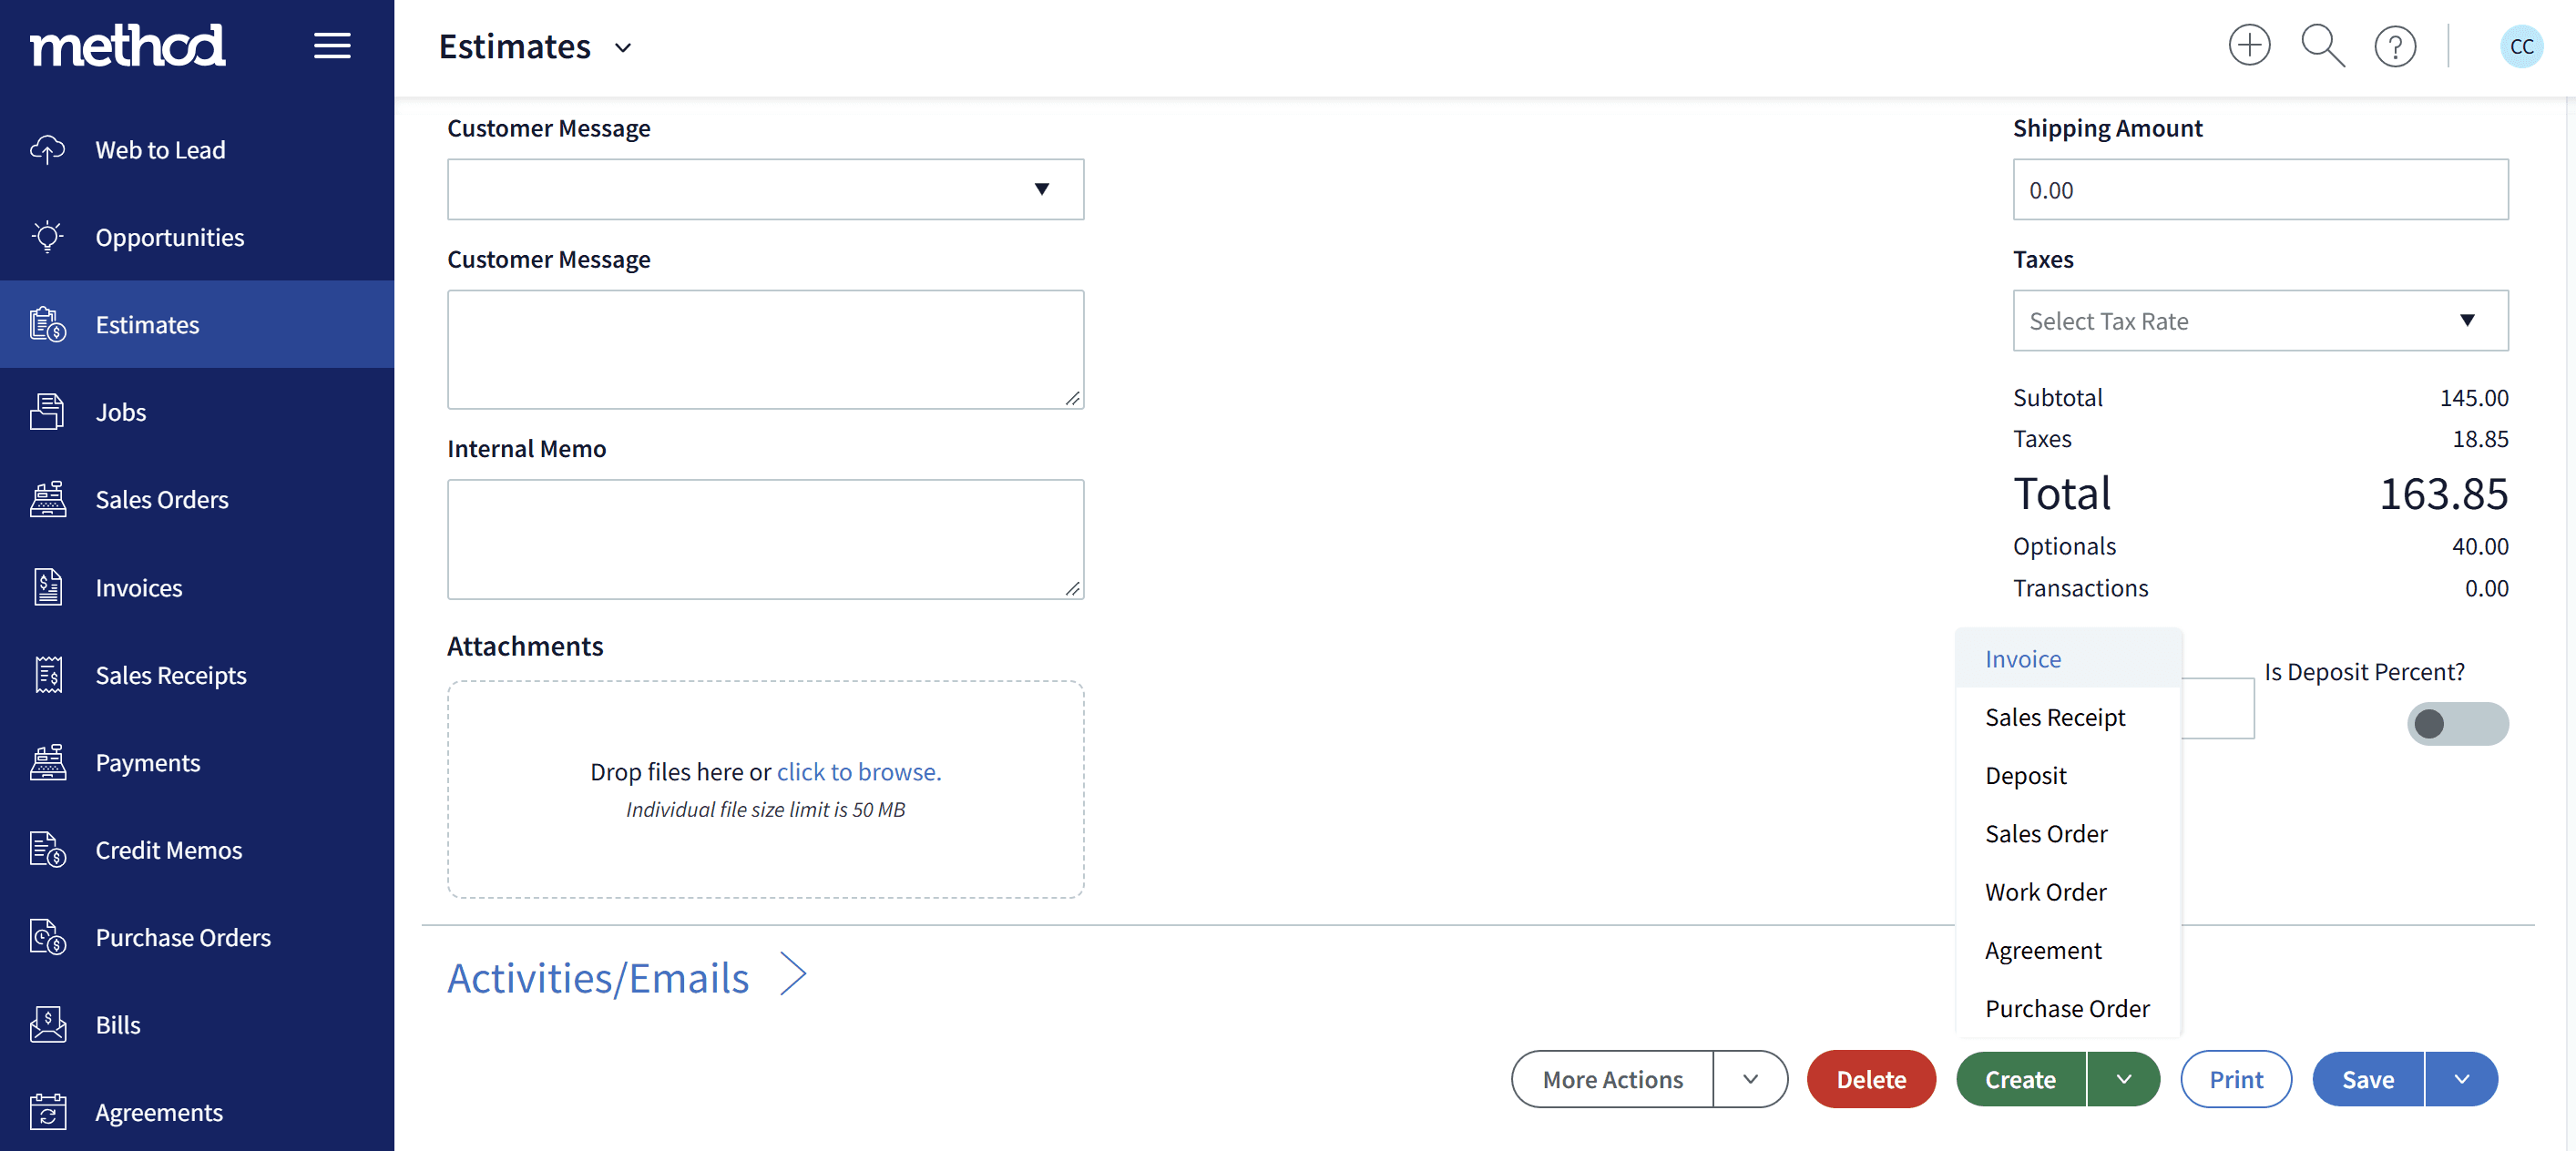Open the Create dropdown arrow
Viewport: 2576px width, 1151px height.
(2124, 1080)
